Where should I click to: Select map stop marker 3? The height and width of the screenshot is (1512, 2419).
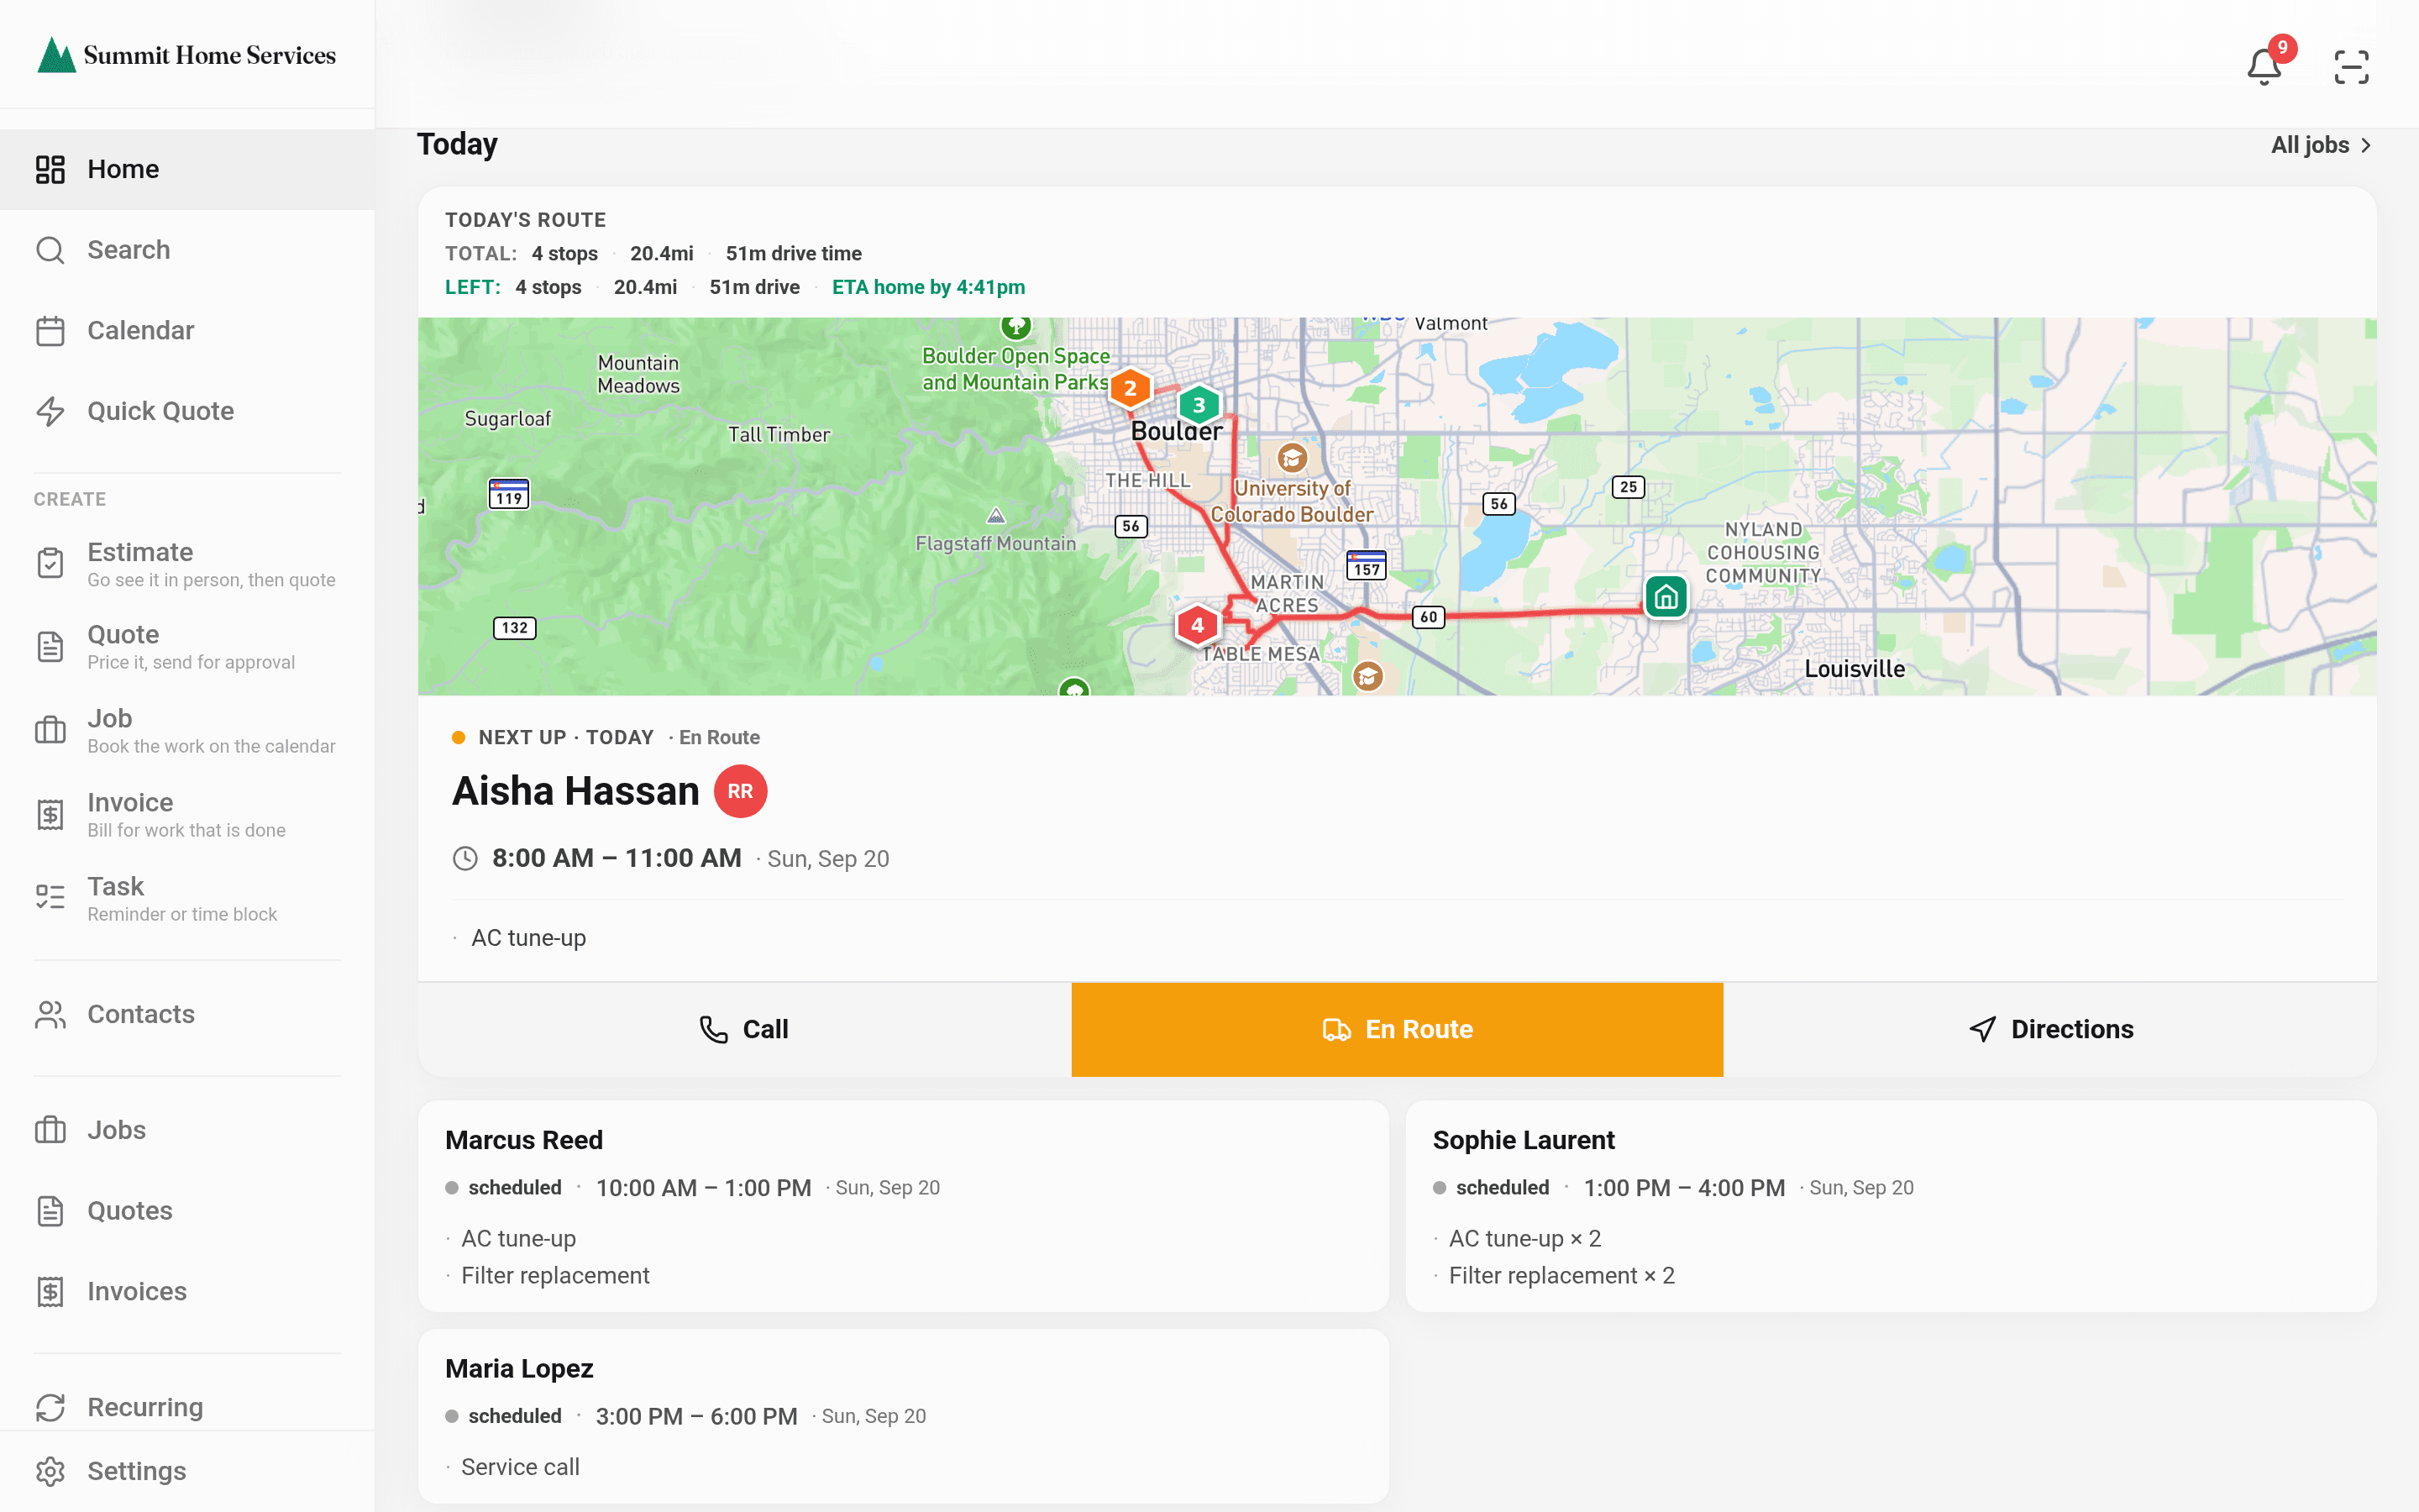[x=1199, y=405]
